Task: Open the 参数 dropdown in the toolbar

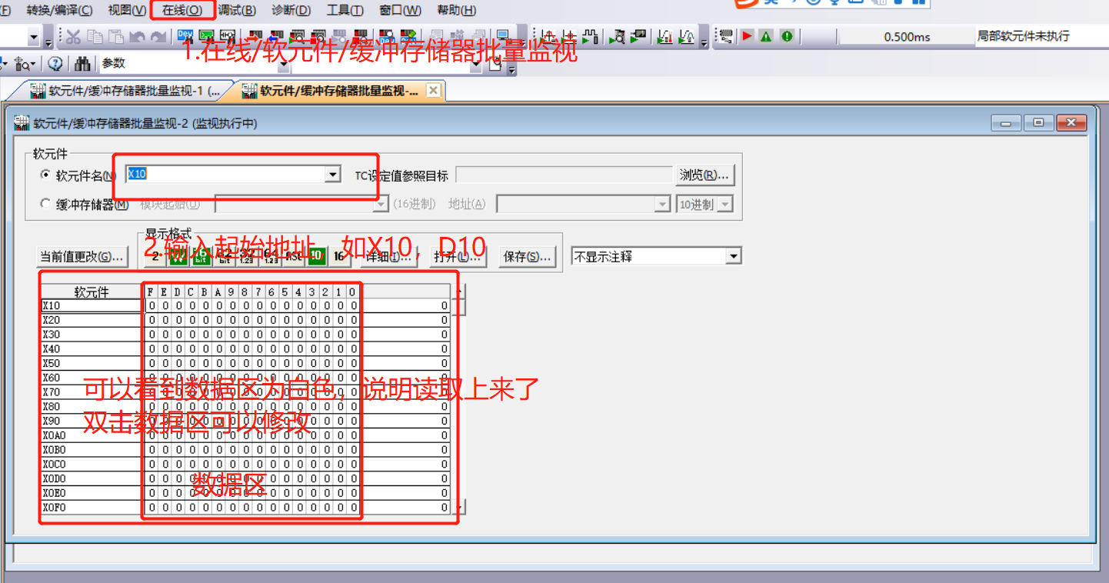Action: click(x=284, y=65)
